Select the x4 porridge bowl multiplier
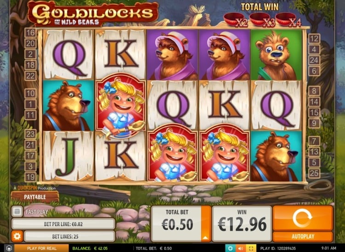Image resolution: width=345 pixels, height=252 pixels. tap(288, 20)
